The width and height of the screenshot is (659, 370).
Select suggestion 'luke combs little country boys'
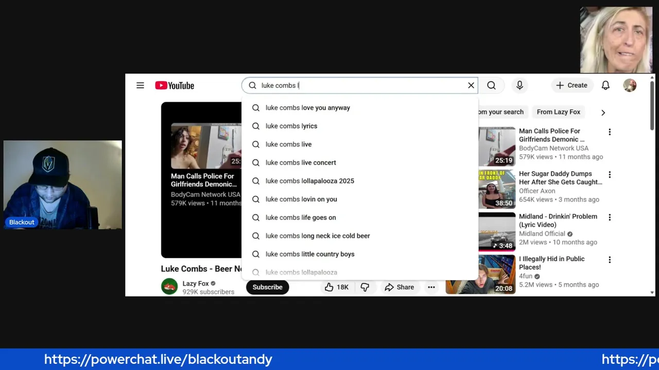pyautogui.click(x=360, y=254)
